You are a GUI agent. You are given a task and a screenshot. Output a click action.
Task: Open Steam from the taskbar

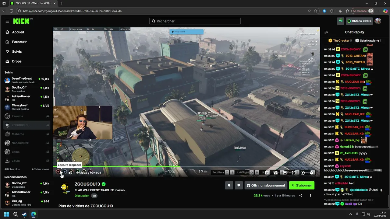(24, 214)
